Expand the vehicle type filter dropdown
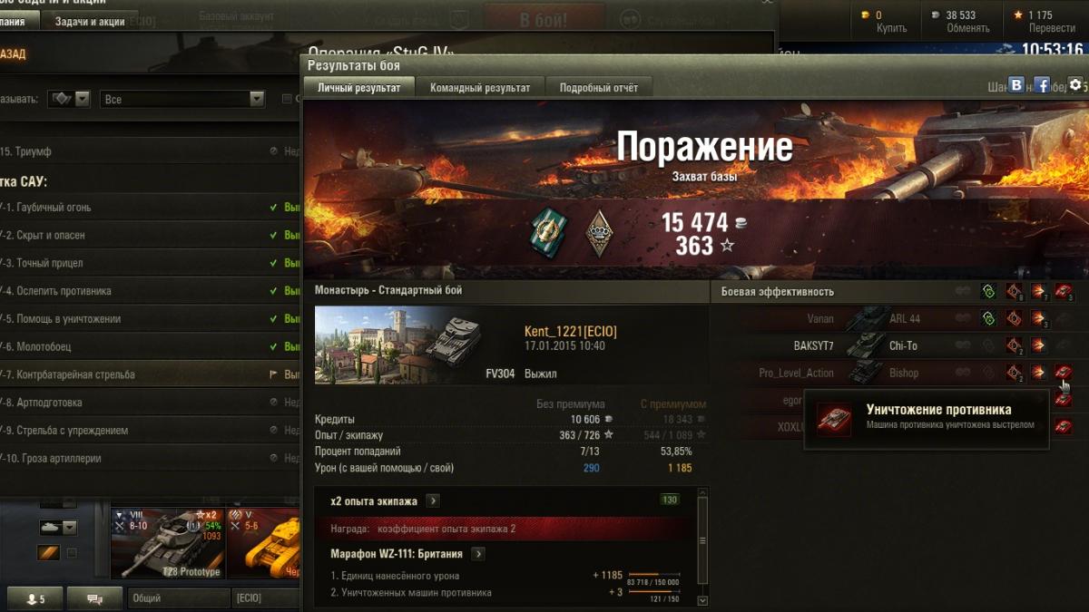1089x612 pixels. 70,99
